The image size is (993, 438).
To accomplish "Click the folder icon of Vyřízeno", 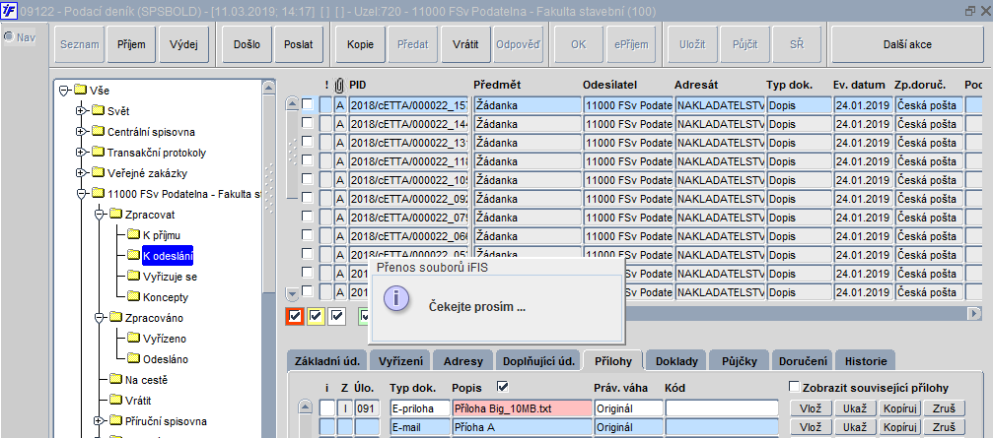I will 133,339.
